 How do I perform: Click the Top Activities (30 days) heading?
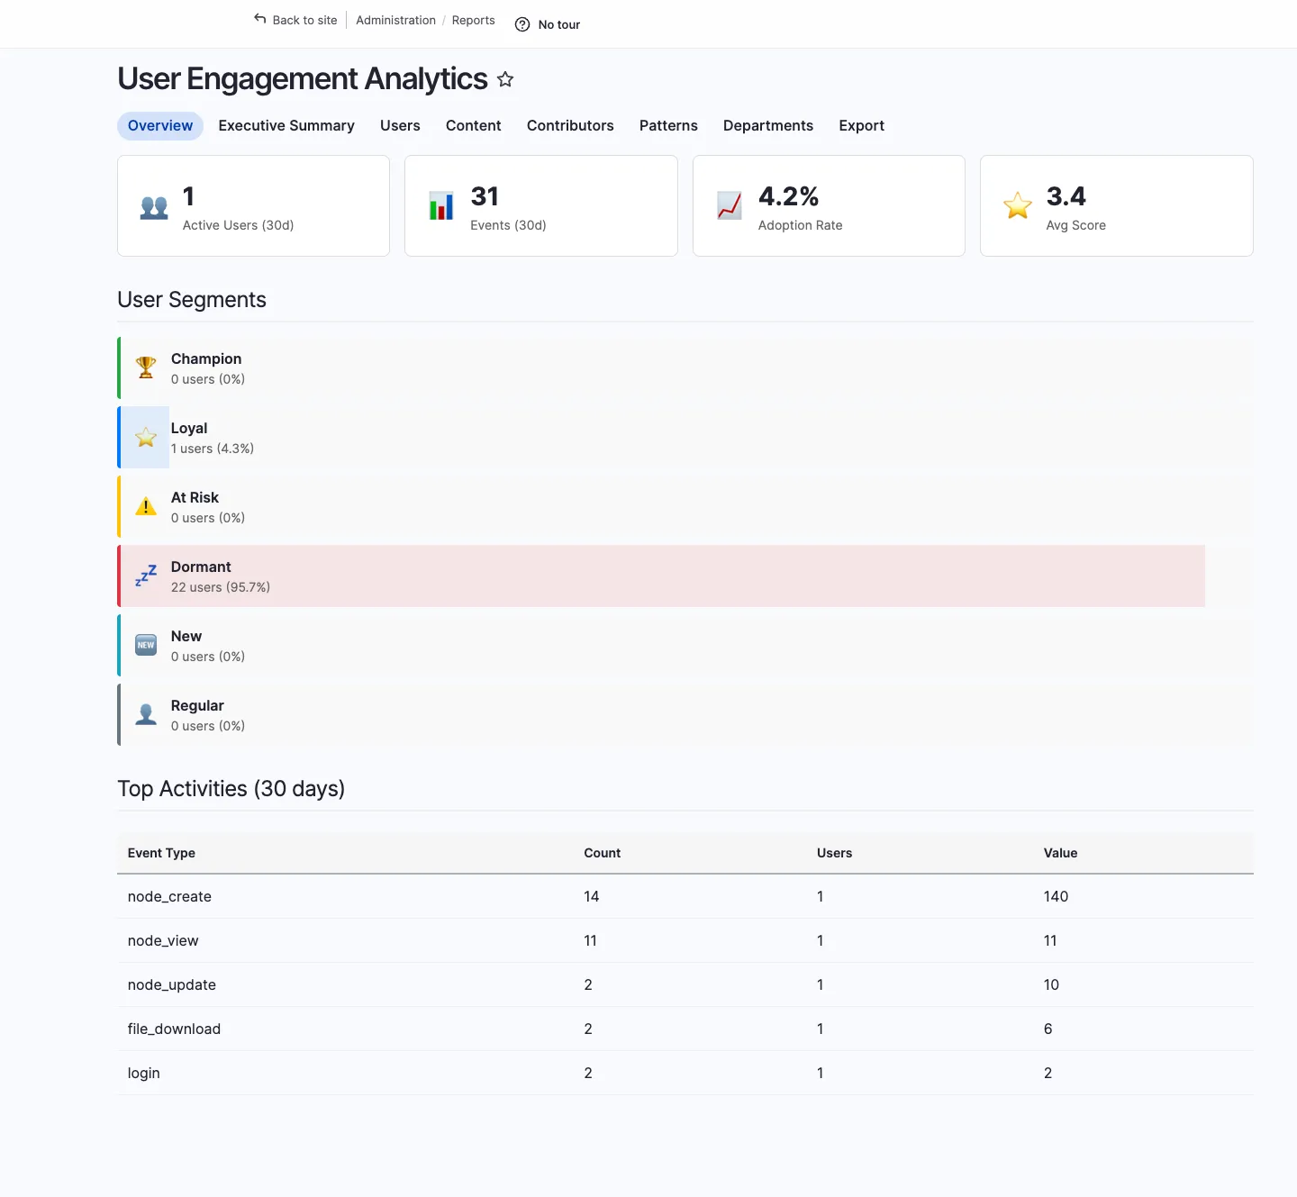[231, 789]
